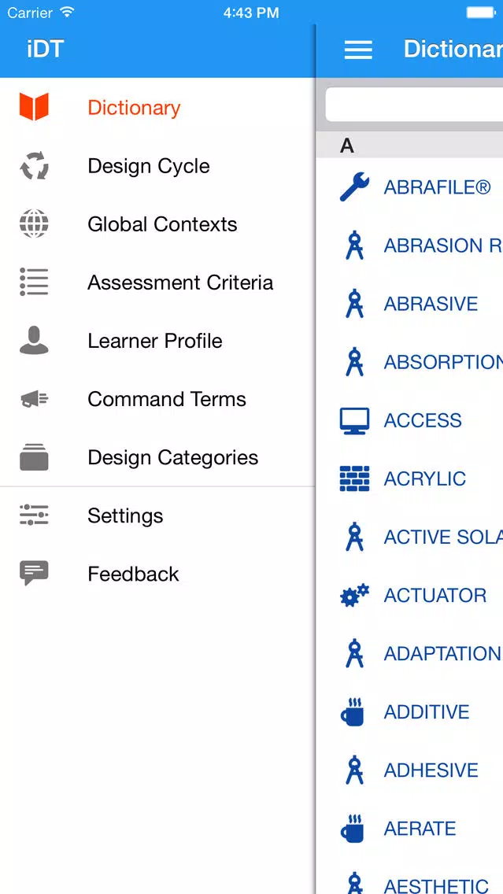The width and height of the screenshot is (503, 894).
Task: Tap the Settings sliders icon
Action: click(x=34, y=515)
